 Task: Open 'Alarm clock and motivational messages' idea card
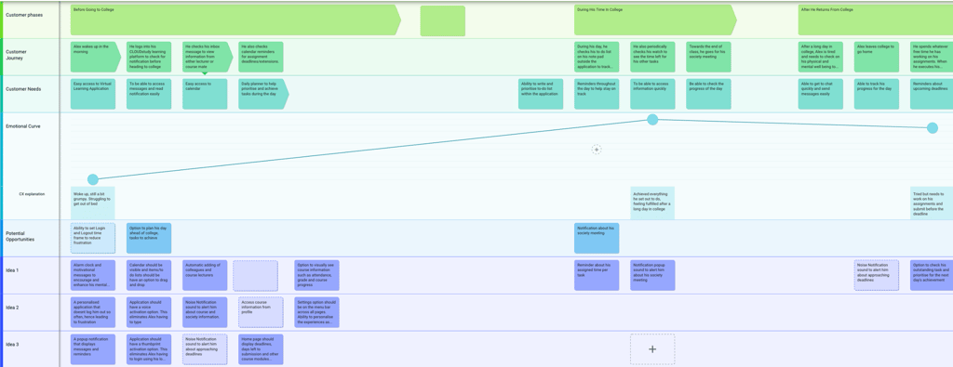coord(93,275)
